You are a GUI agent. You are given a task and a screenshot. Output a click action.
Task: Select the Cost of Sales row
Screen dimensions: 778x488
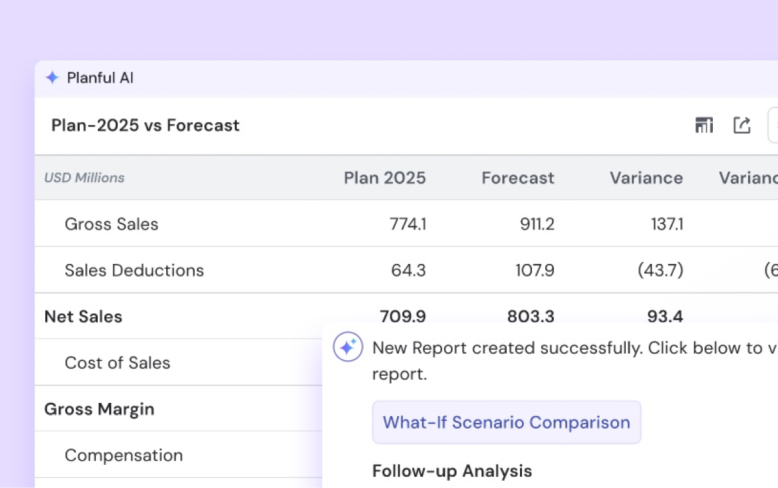117,362
